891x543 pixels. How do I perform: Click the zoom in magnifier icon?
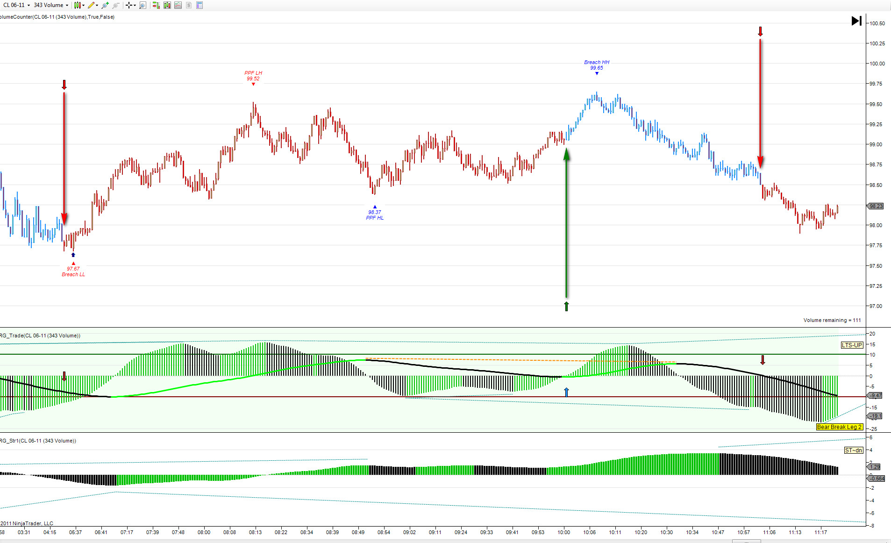(105, 5)
